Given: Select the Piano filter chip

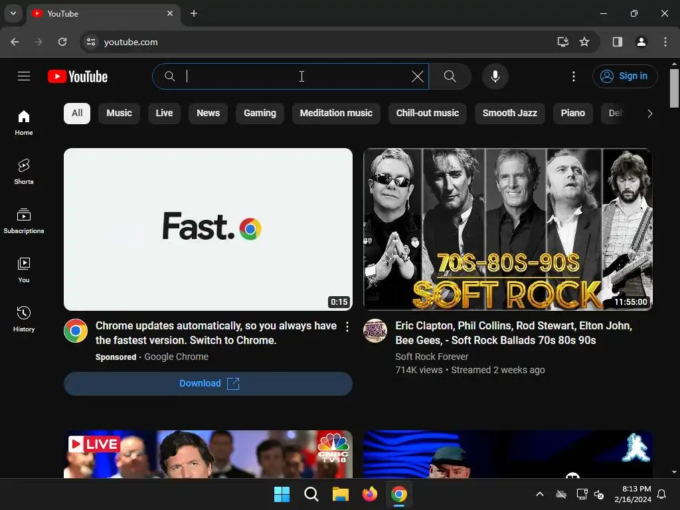Looking at the screenshot, I should pos(573,113).
